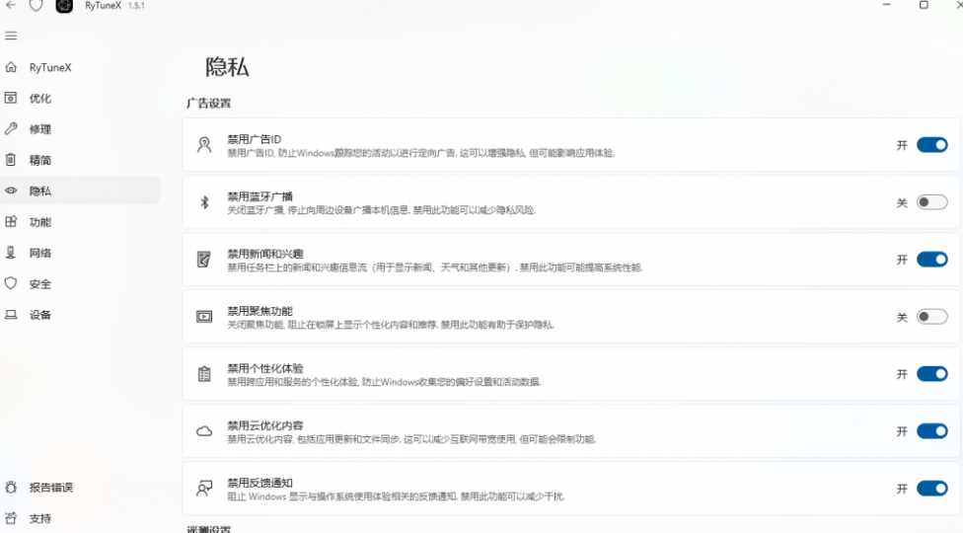Click the 网络 sidebar icon
Viewport: 963px width, 533px height.
tap(11, 253)
